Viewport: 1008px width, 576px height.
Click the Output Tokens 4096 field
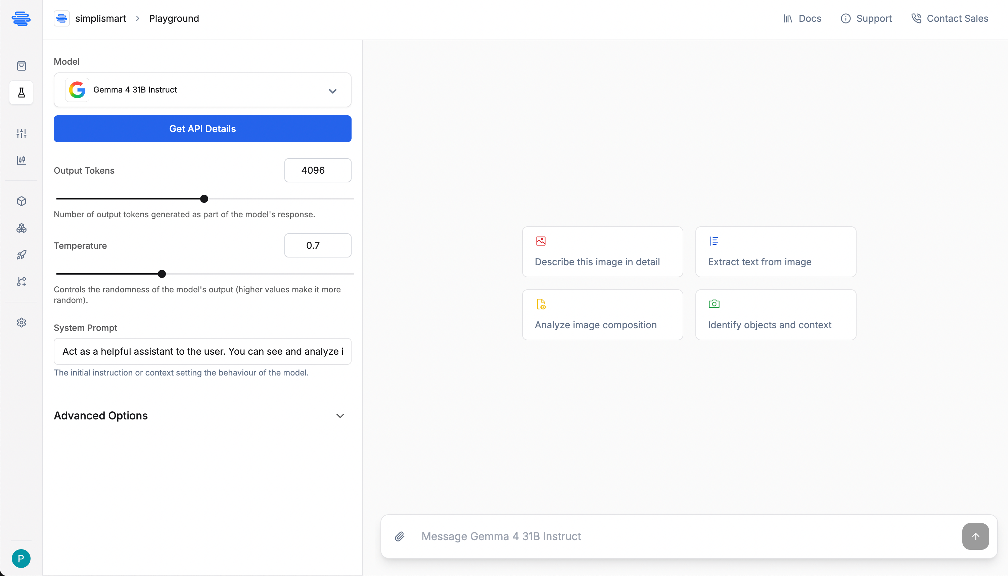click(318, 170)
